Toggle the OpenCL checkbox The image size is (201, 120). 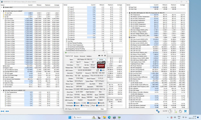pos(74,103)
